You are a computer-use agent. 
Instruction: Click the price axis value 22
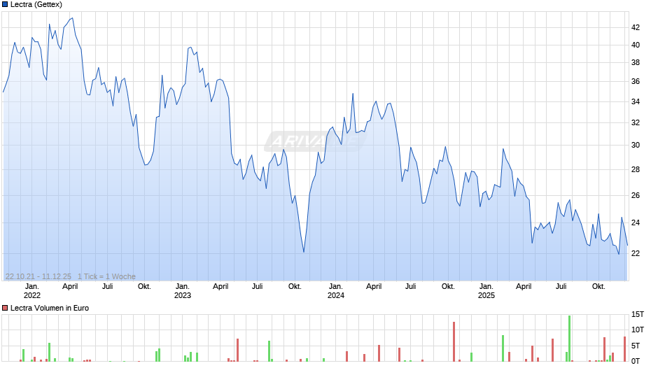636,253
